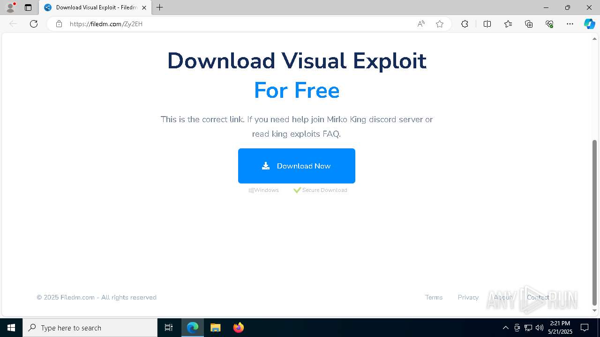600x337 pixels.
Task: Click the Download Now button
Action: point(296,166)
